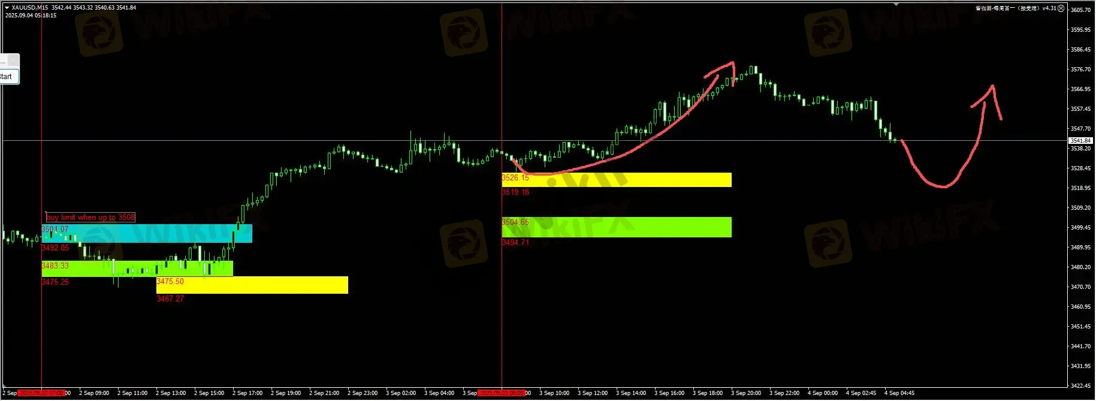
Task: Open the XAUUSD,M15 one-click trading arrow
Action: point(7,8)
